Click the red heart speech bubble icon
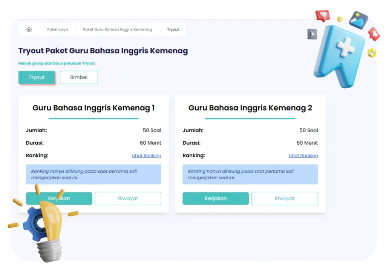This screenshot has width=386, height=275. pos(323,16)
